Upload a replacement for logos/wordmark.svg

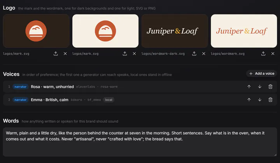[263, 54]
